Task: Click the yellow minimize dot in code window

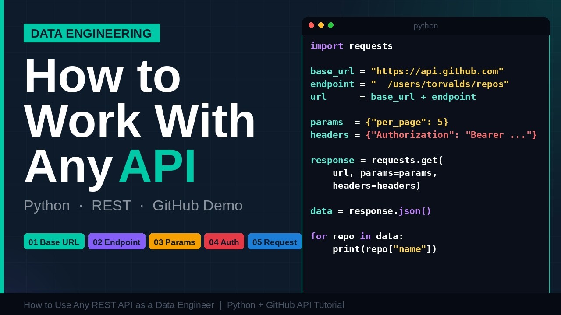Action: click(321, 25)
